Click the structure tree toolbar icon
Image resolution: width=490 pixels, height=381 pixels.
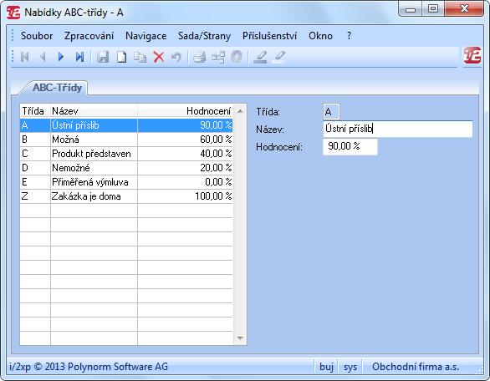pos(217,57)
